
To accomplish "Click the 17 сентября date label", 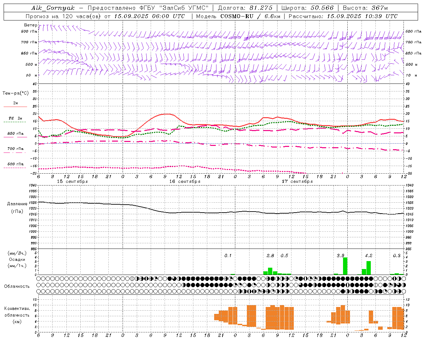I will pos(297,182).
